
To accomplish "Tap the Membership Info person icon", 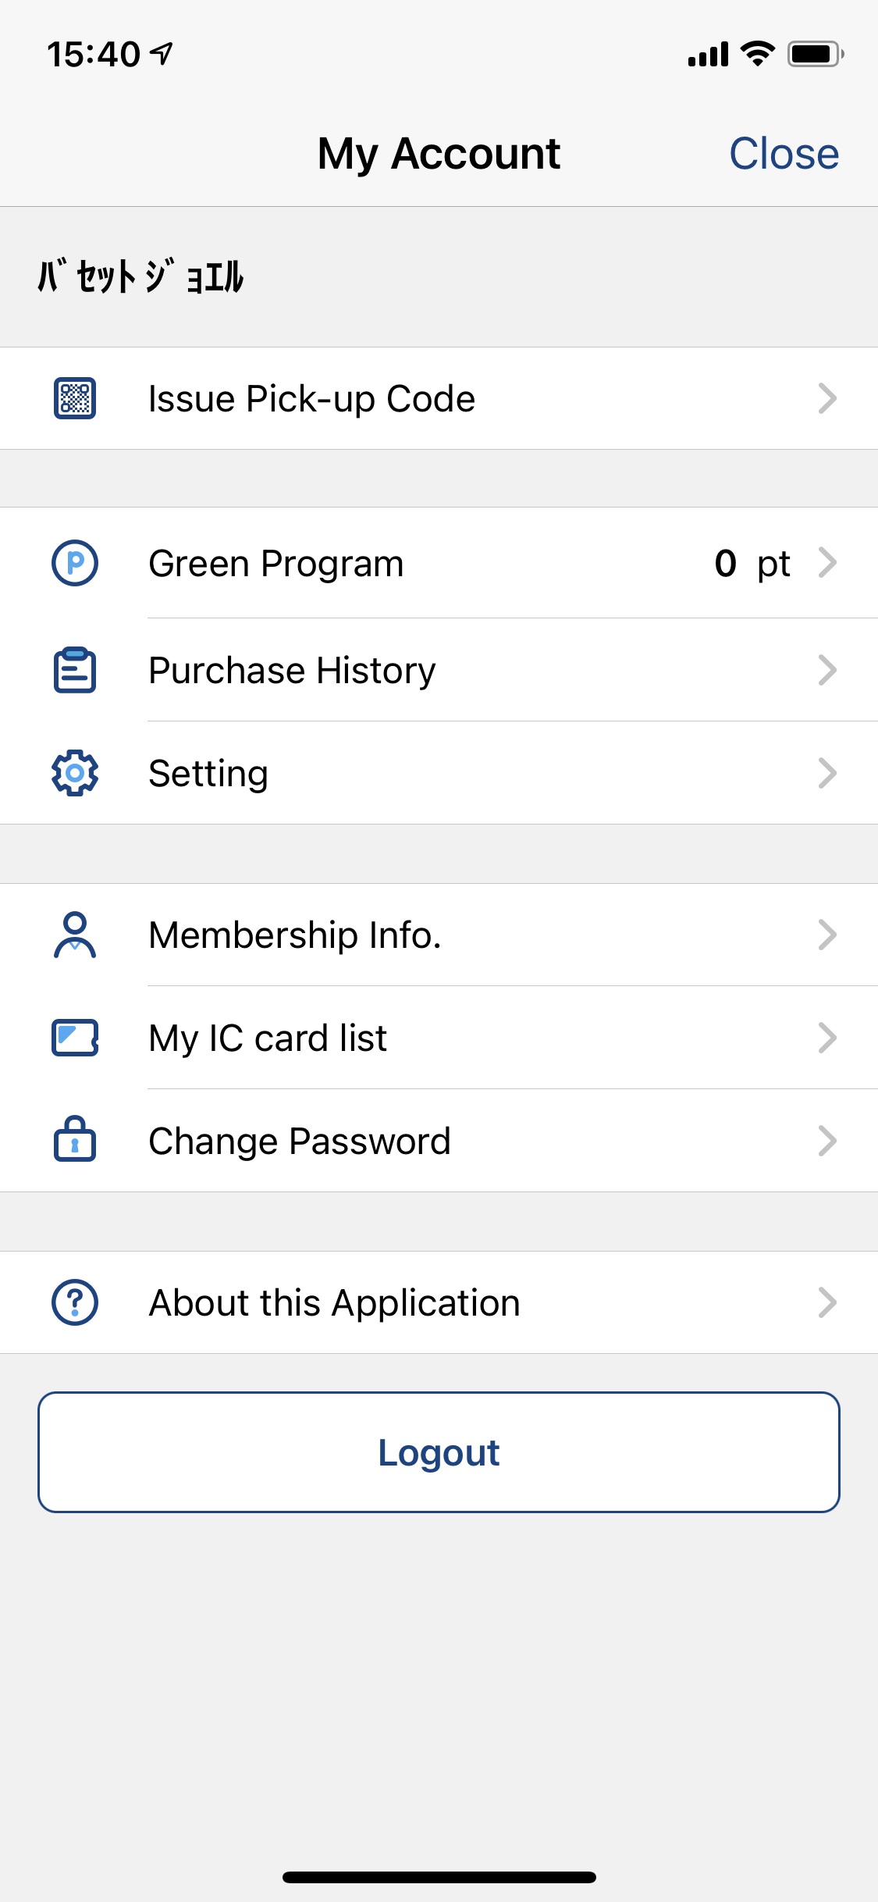I will click(75, 935).
